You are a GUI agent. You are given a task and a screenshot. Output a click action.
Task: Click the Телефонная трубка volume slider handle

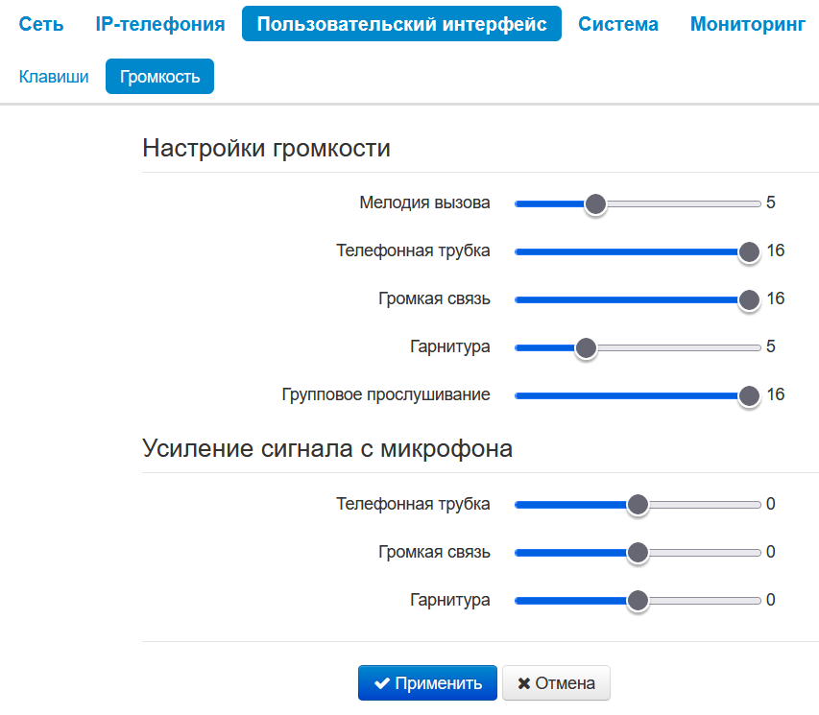(749, 251)
